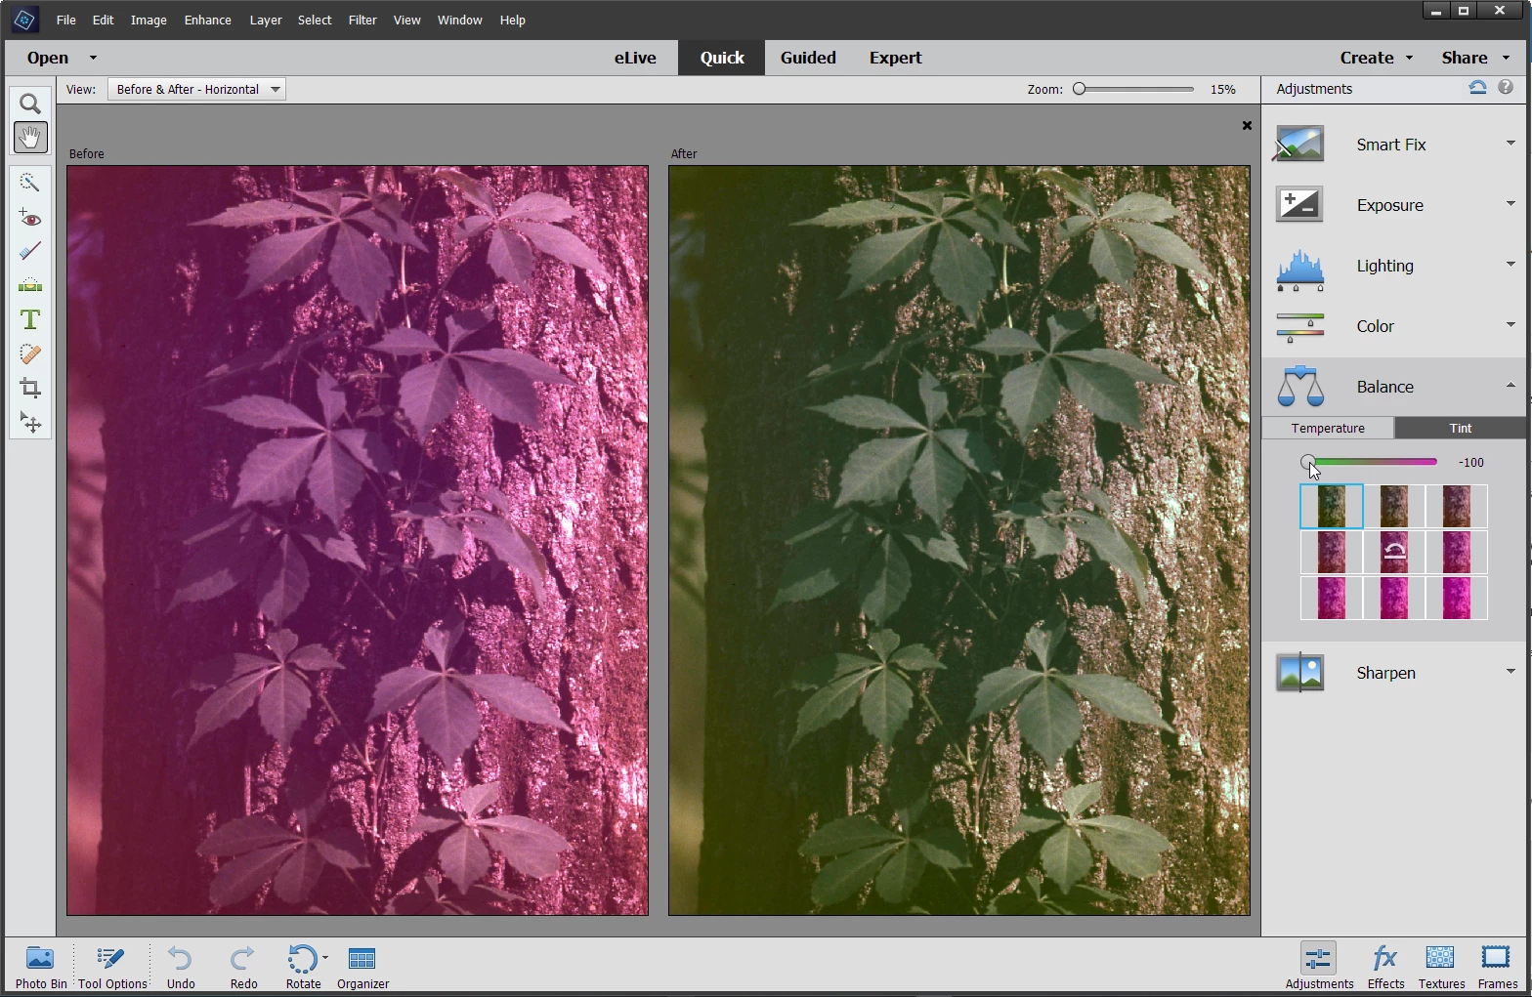The height and width of the screenshot is (997, 1532).
Task: Open the Frames panel
Action: (1497, 967)
